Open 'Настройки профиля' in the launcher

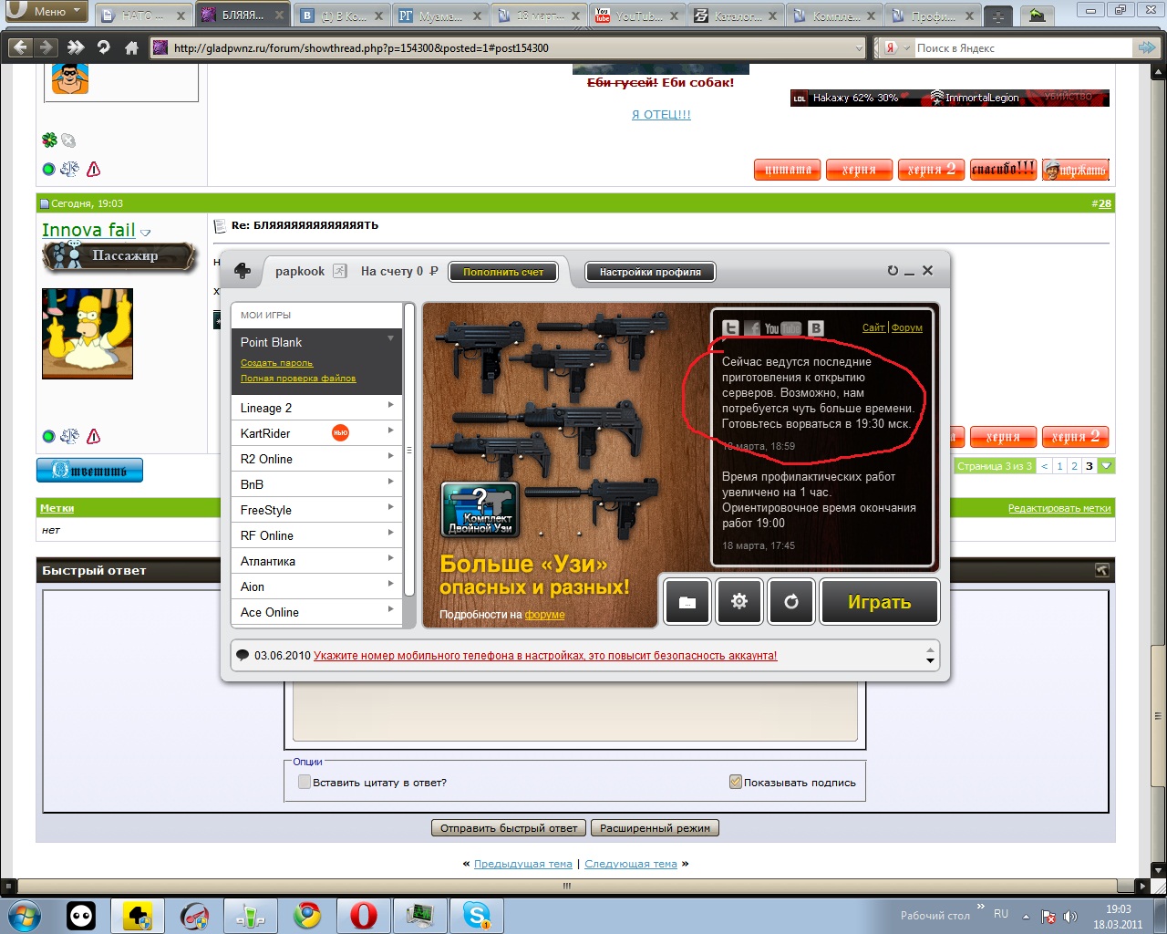650,272
